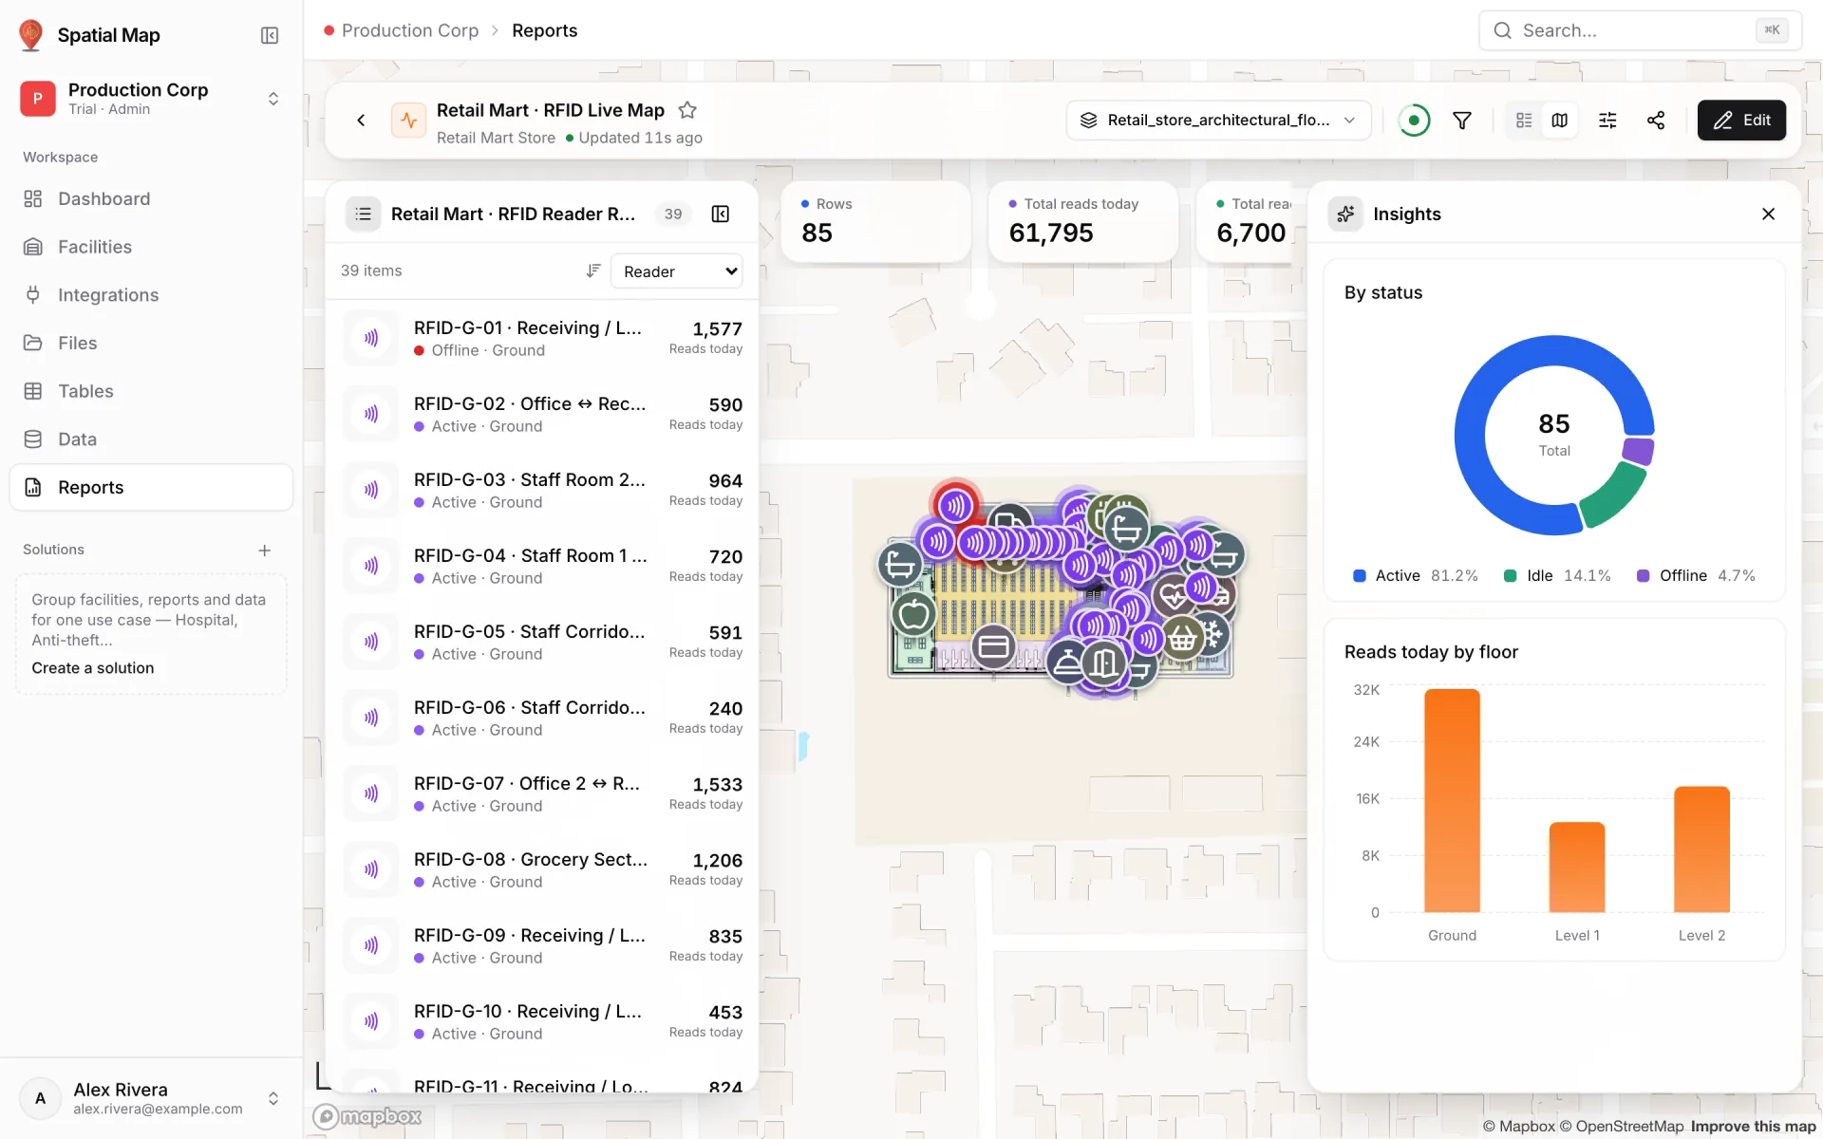Toggle the live update green indicator

click(x=1414, y=121)
